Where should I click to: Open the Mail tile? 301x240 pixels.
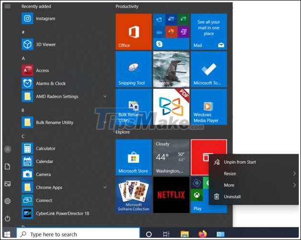click(x=209, y=32)
